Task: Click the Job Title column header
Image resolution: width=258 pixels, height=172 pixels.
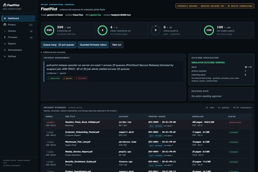Action: click(x=70, y=117)
